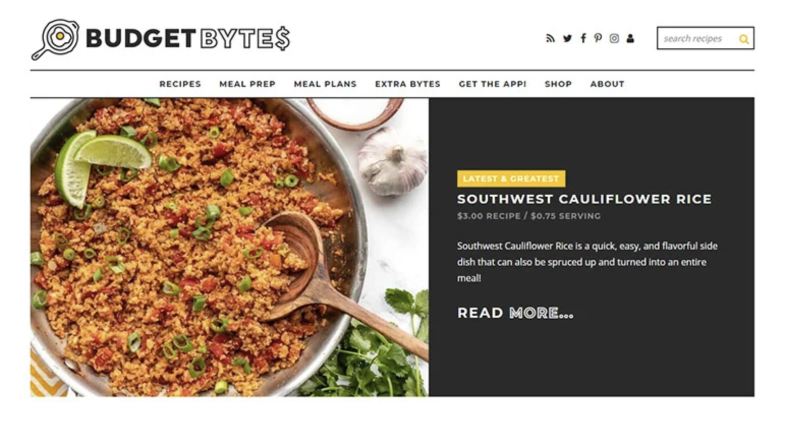Select Get The App! menu item

493,84
